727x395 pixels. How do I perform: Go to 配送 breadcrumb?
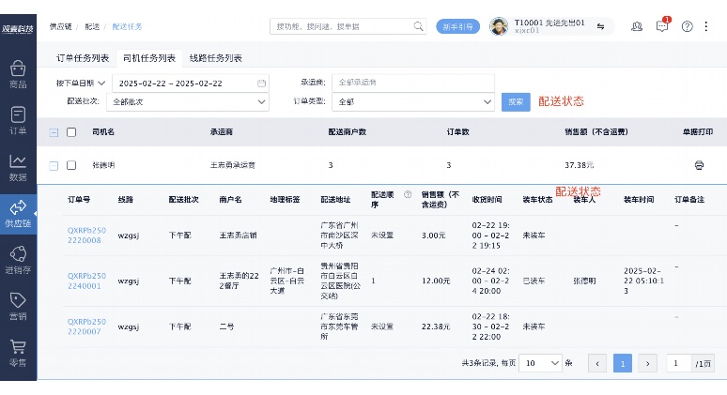tap(92, 26)
